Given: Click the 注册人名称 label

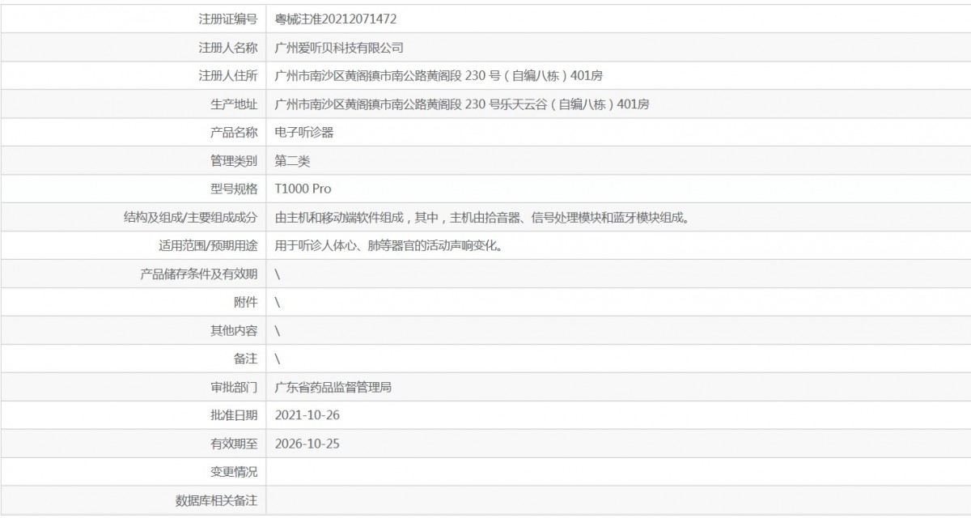Looking at the screenshot, I should click(228, 47).
